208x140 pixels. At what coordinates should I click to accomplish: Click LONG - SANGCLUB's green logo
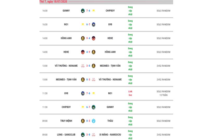(x=83, y=135)
